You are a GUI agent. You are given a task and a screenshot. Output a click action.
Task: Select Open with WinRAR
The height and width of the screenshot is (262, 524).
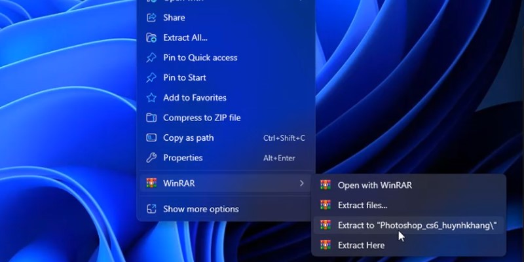[375, 185]
